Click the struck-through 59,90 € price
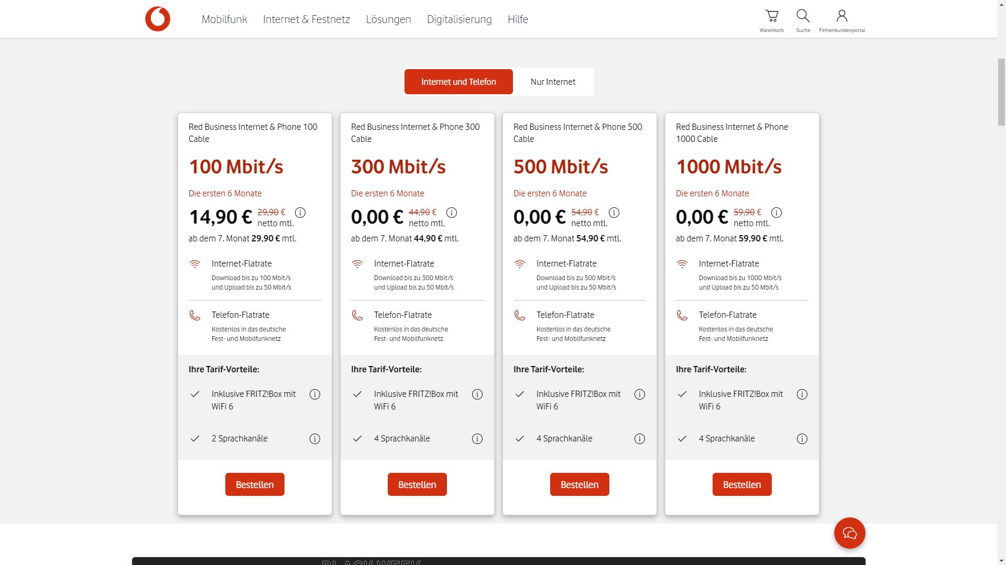The height and width of the screenshot is (565, 1006). [747, 212]
